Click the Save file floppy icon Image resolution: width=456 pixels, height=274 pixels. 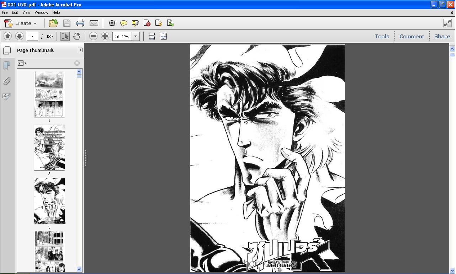pos(67,23)
